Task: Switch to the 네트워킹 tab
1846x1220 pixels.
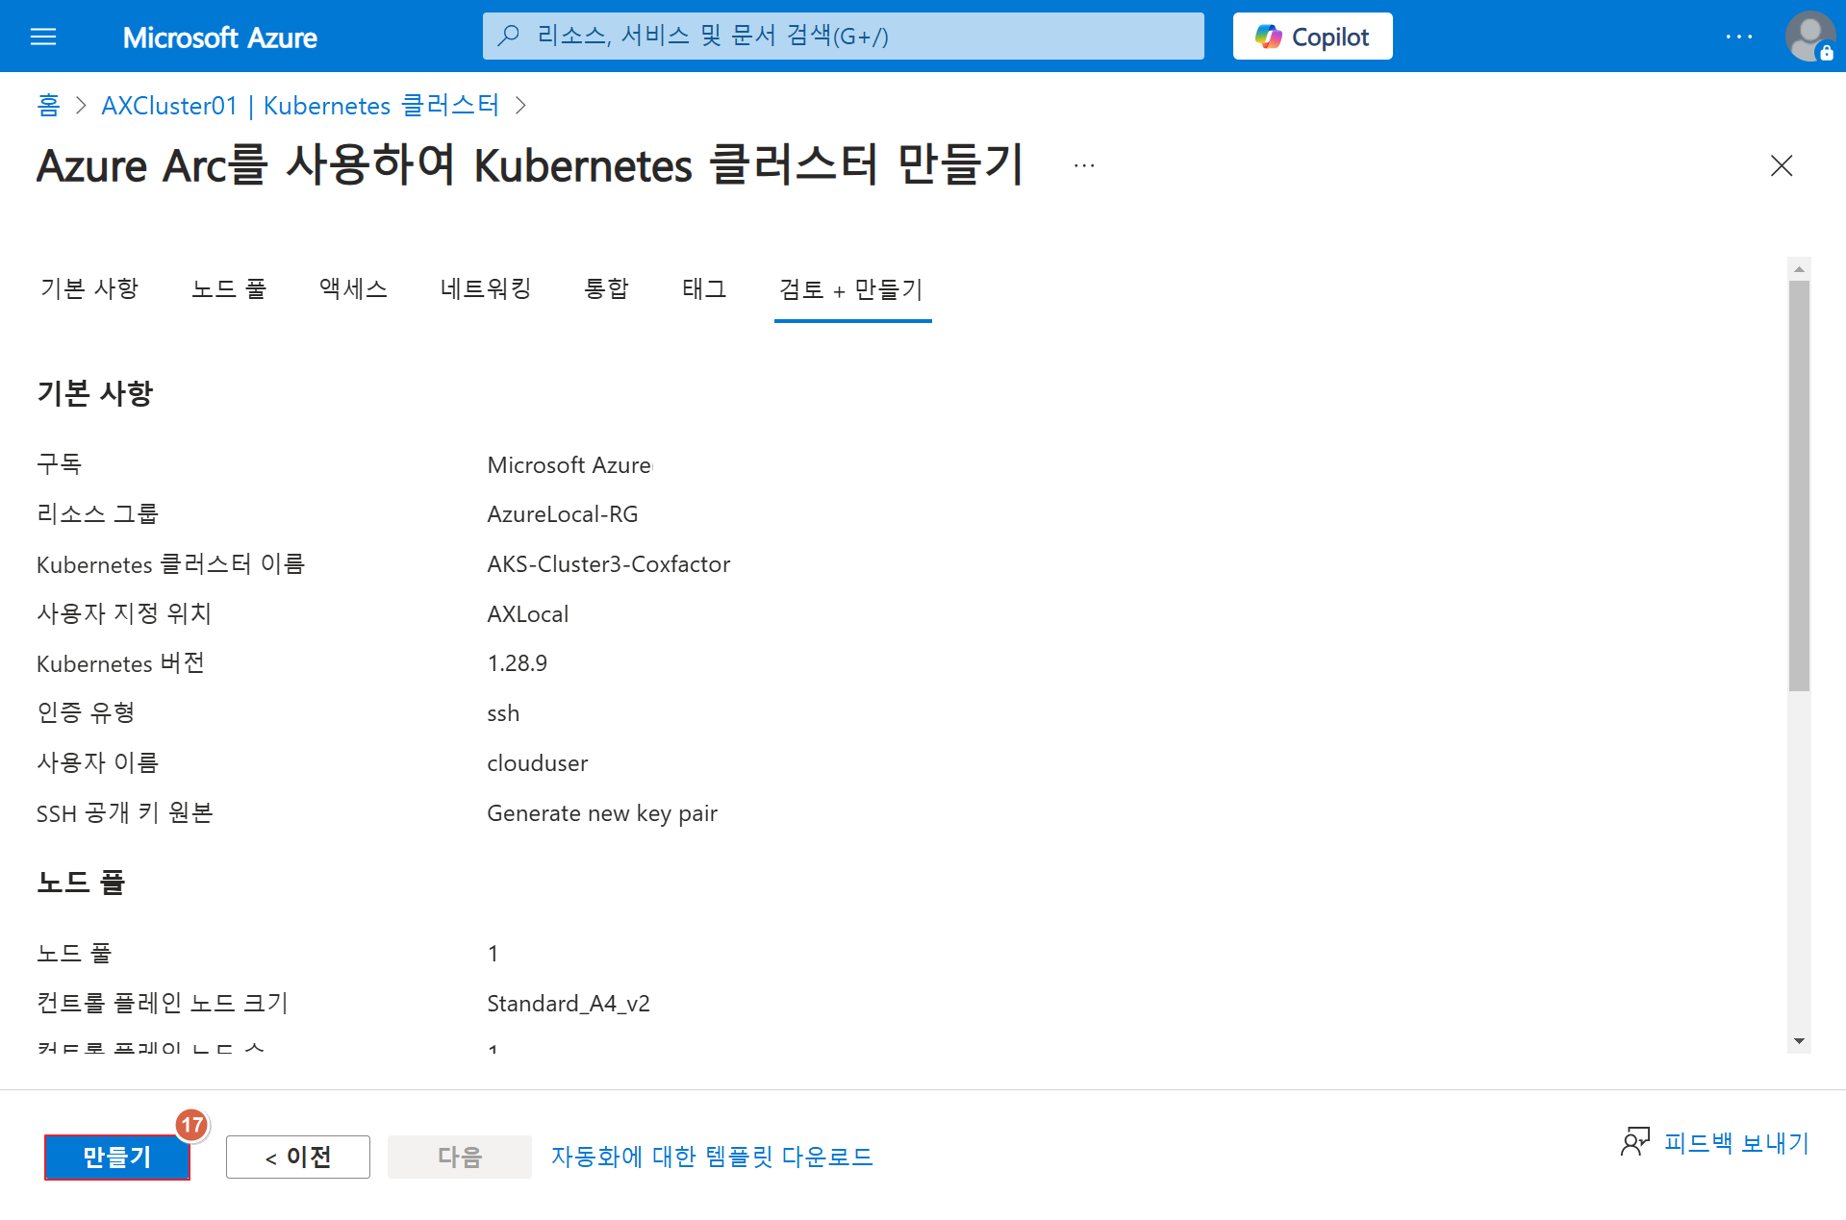Action: point(486,288)
